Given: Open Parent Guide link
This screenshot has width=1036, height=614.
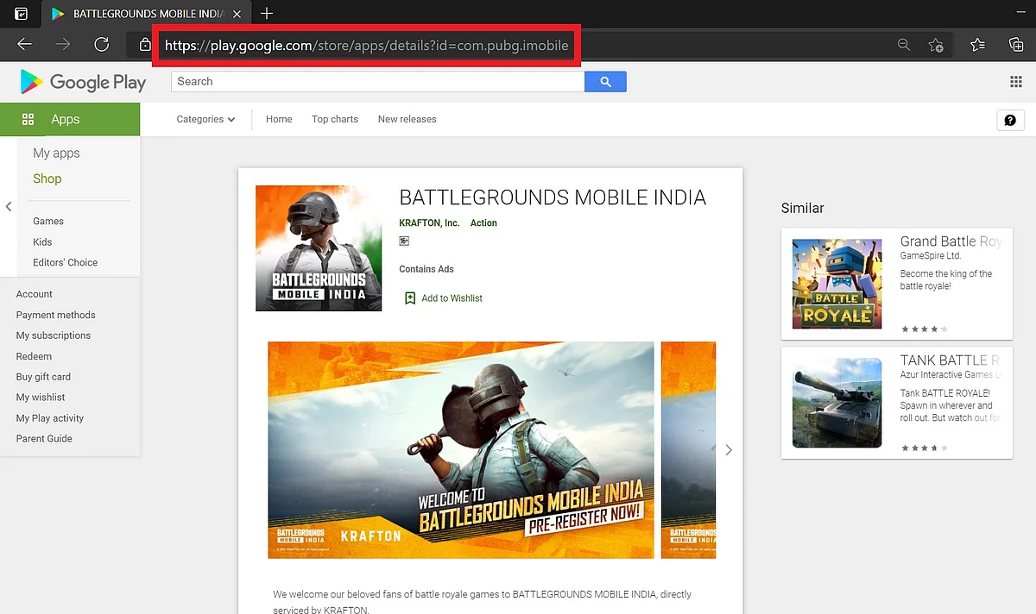Looking at the screenshot, I should pos(44,439).
